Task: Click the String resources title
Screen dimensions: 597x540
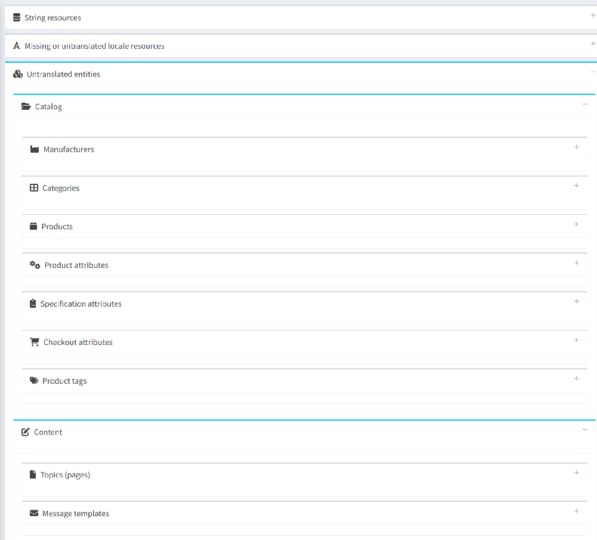Action: 53,17
